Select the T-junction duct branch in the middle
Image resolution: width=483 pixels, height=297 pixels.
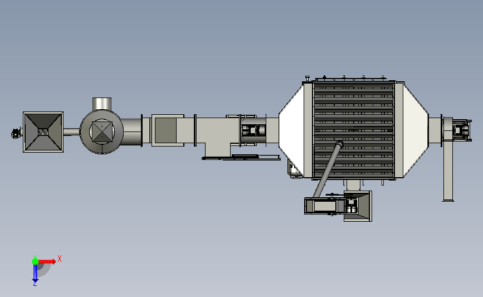tap(218, 149)
